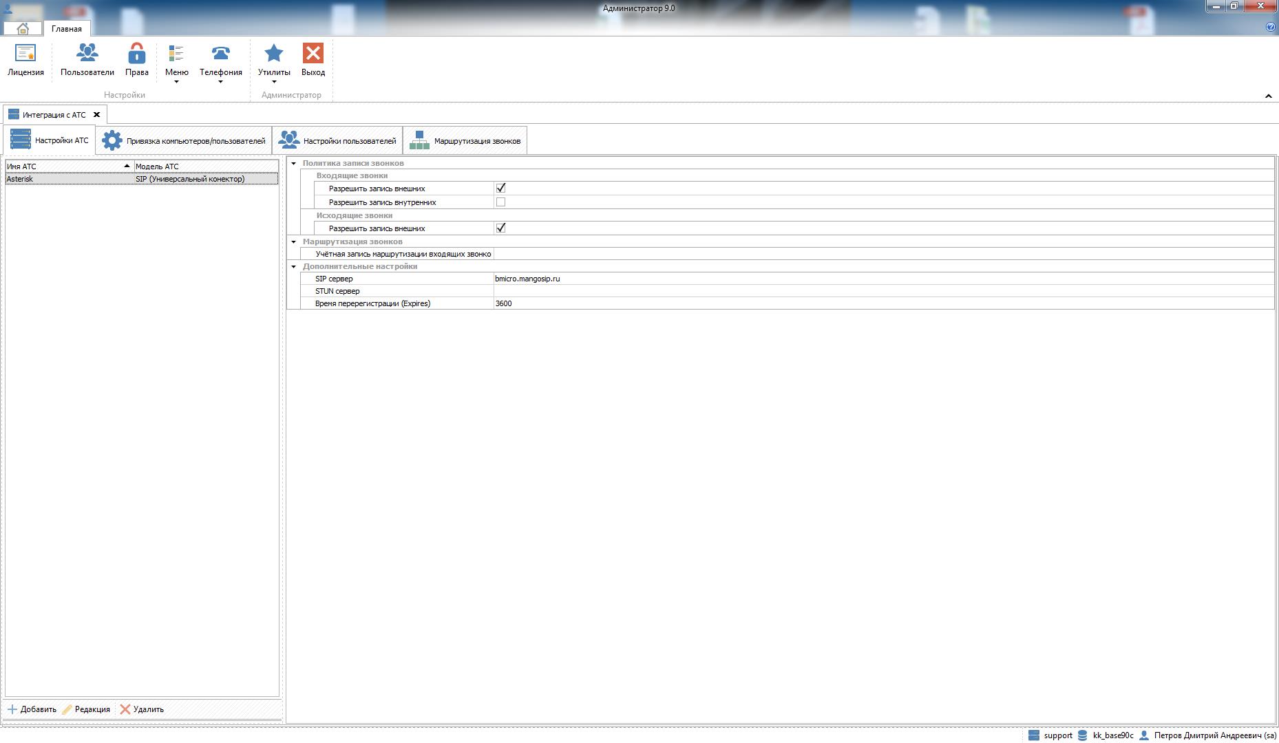Toggle outgoing Разрешить запись внешних checkbox
The width and height of the screenshot is (1279, 743).
500,228
